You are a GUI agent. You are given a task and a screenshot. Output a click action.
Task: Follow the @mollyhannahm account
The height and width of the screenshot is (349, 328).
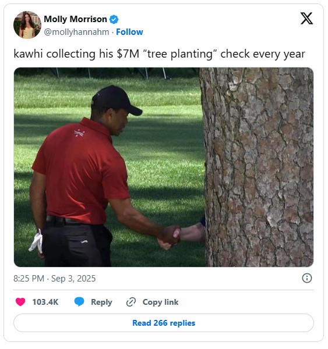pyautogui.click(x=129, y=32)
